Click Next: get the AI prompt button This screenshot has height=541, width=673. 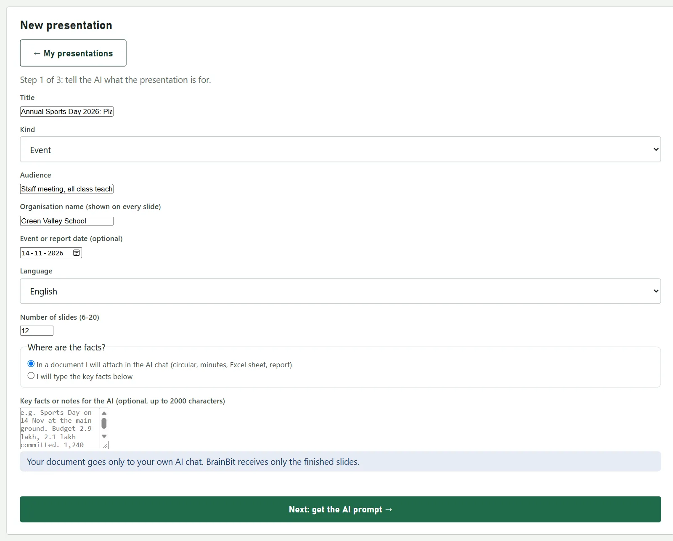pos(340,509)
